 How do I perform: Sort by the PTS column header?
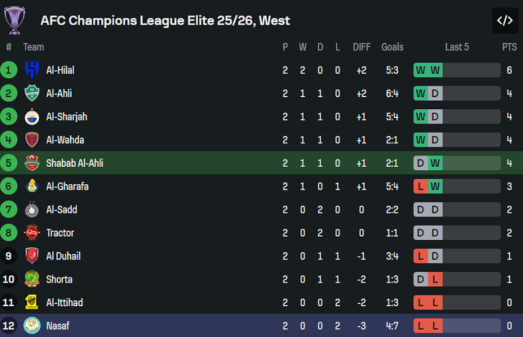pos(510,47)
